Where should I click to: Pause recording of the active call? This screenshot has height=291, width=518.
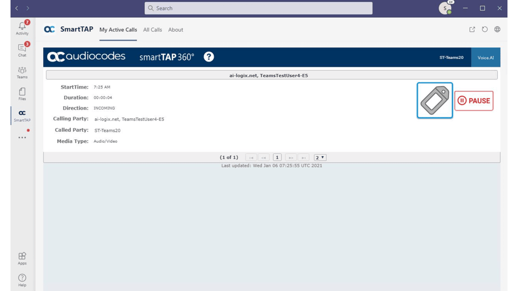pos(474,101)
